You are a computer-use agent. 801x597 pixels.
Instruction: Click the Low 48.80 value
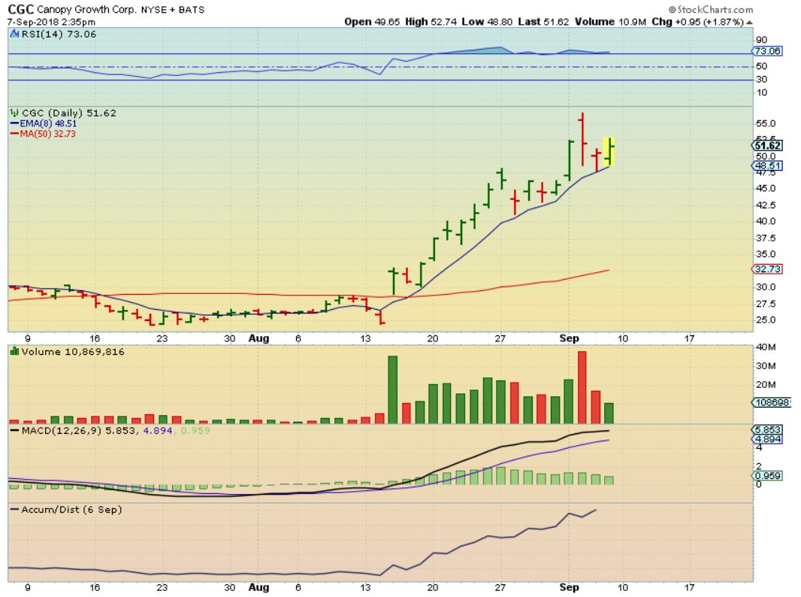point(487,22)
